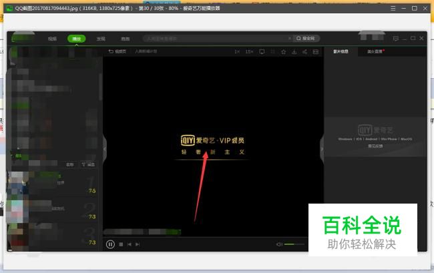Screen dimensions: 434x273
Task: Maximize the outer image viewer window
Action: (x=415, y=8)
